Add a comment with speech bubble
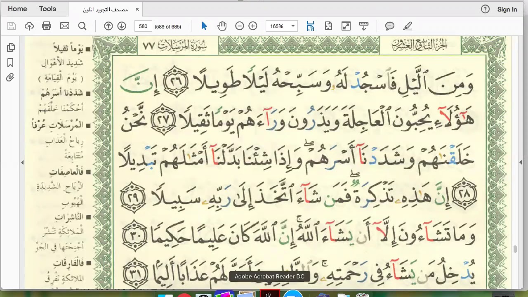Image resolution: width=528 pixels, height=297 pixels. coord(390,26)
